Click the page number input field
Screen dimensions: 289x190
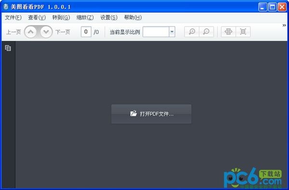(x=86, y=32)
